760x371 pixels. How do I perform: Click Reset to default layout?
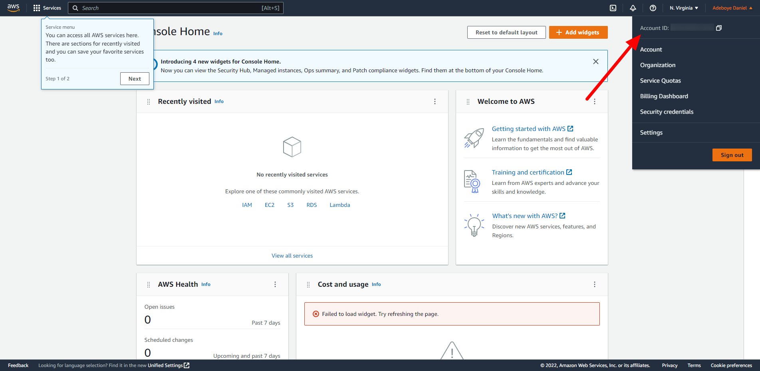pos(506,32)
